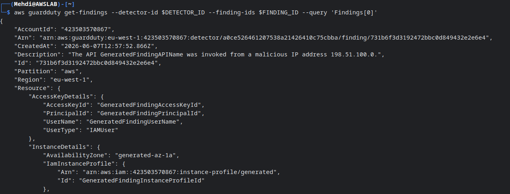Viewport: 510px width, 194px height.
Task: Click the dollar sign prompt symbol
Action: (9, 13)
